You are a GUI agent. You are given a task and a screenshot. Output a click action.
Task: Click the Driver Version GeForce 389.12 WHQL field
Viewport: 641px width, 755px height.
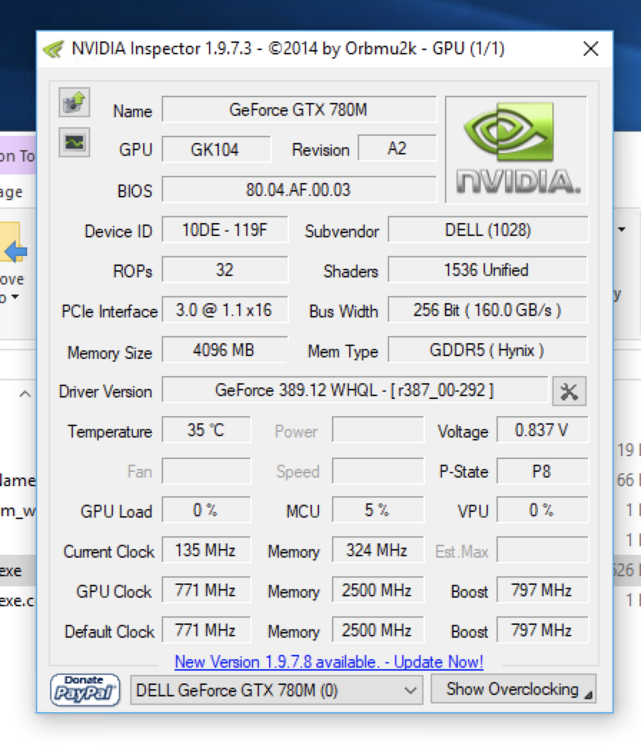click(x=355, y=390)
